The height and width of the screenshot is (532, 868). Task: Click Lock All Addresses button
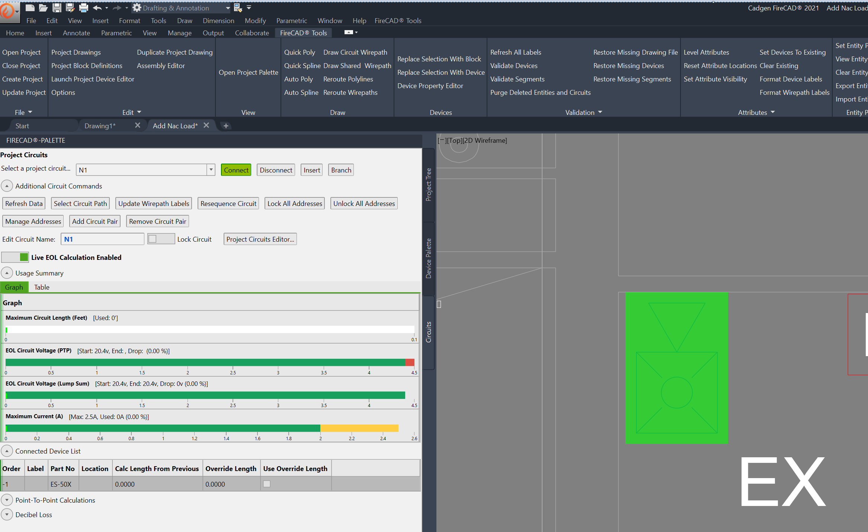pos(295,203)
